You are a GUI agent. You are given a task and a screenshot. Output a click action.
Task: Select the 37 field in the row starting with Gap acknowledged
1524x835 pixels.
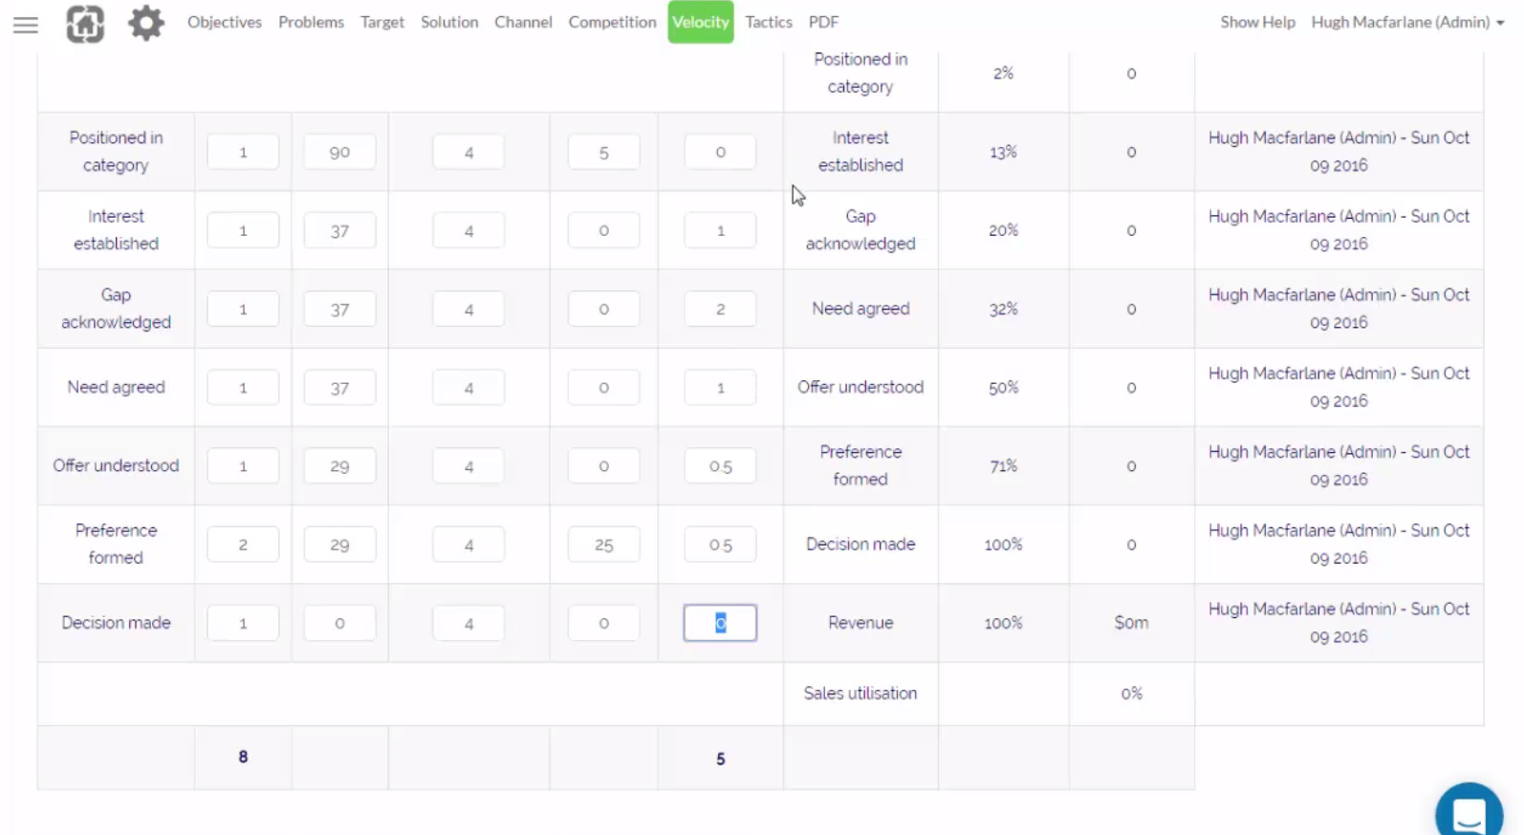[339, 309]
